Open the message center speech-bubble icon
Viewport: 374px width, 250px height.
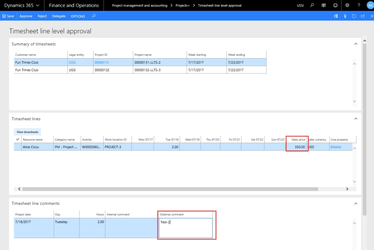323,5
